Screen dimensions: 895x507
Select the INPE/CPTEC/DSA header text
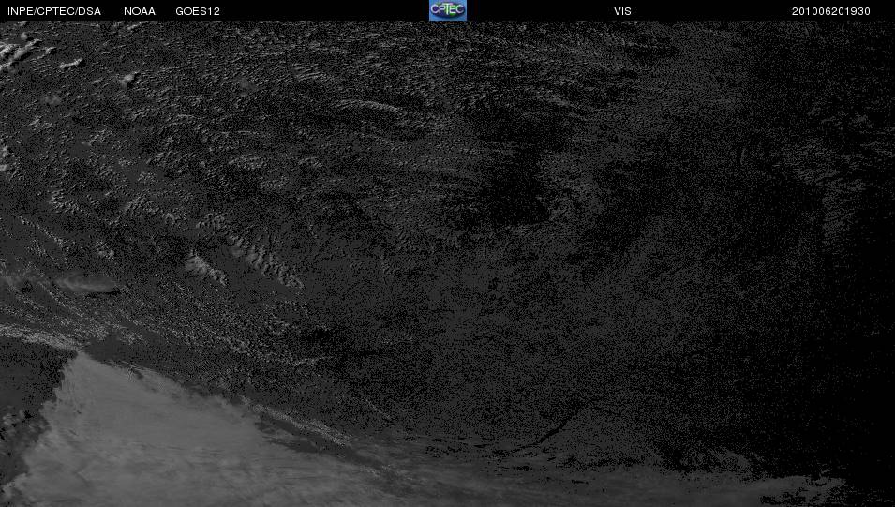[54, 11]
